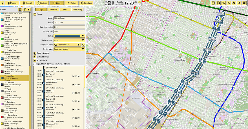Open the dollar finances icon

(x=229, y=3)
